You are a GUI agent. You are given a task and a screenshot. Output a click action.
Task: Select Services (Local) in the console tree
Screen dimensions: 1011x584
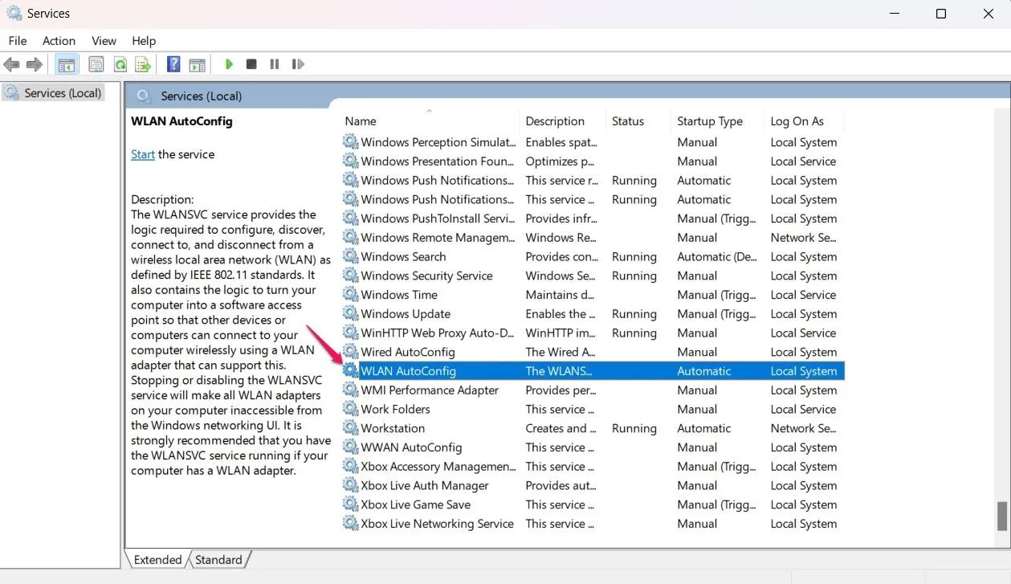(x=54, y=93)
